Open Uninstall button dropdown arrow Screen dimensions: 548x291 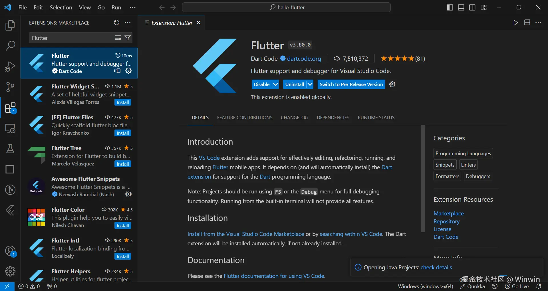310,84
